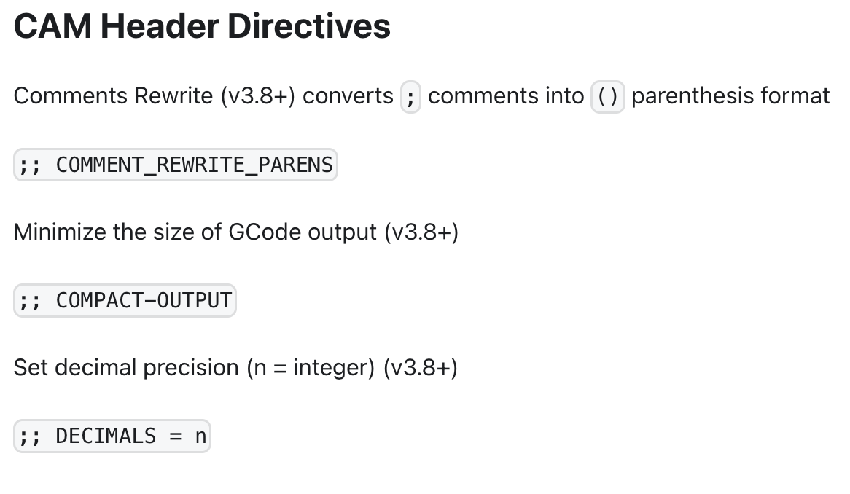850x494 pixels.
Task: Click the '(v3.8+)' after 'GCode output'
Action: tap(421, 232)
